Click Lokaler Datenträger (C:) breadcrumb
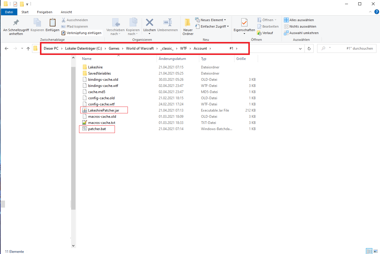380x254 pixels. coord(83,48)
